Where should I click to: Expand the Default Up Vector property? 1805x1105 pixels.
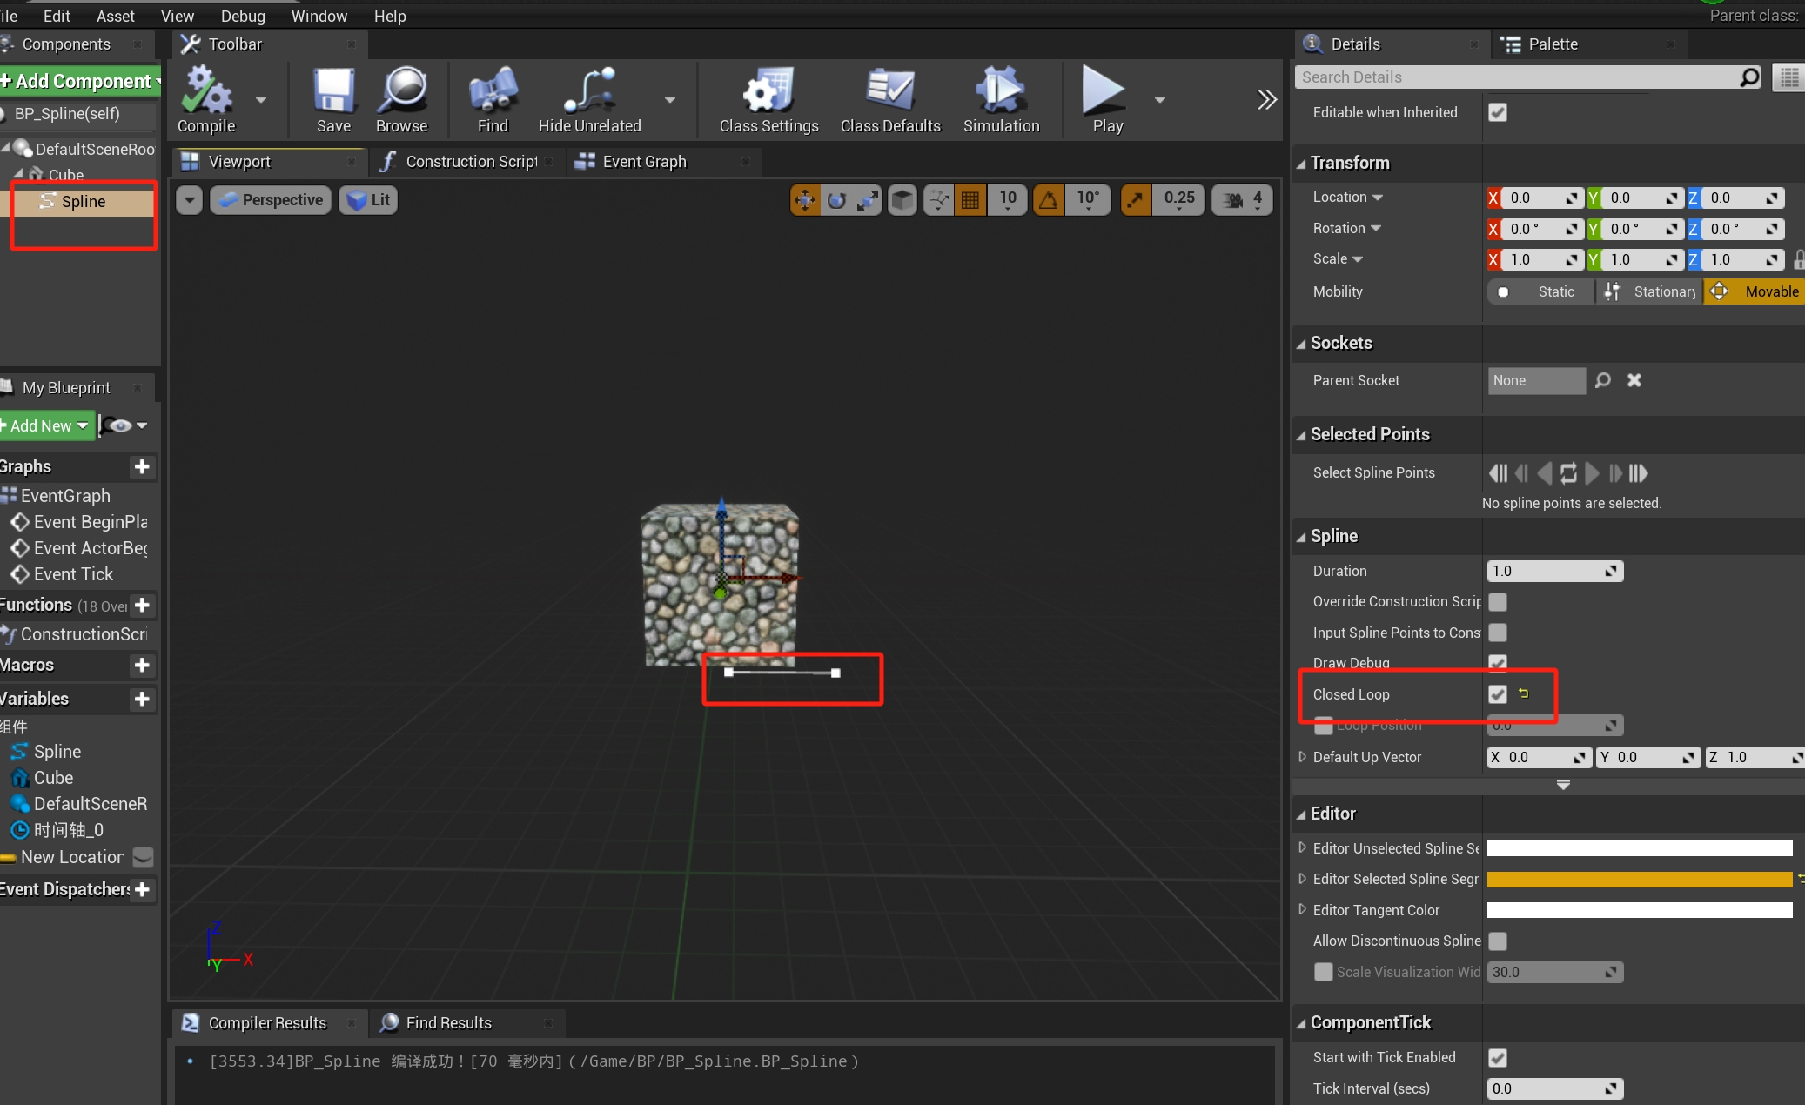click(1303, 757)
